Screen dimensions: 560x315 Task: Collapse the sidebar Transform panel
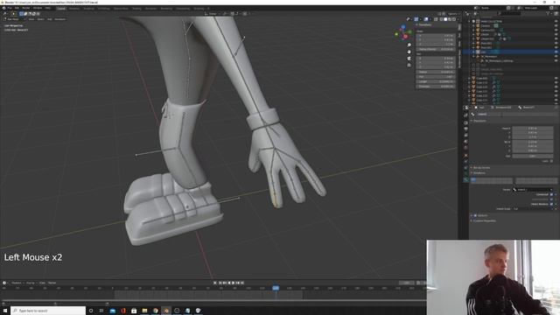click(424, 25)
